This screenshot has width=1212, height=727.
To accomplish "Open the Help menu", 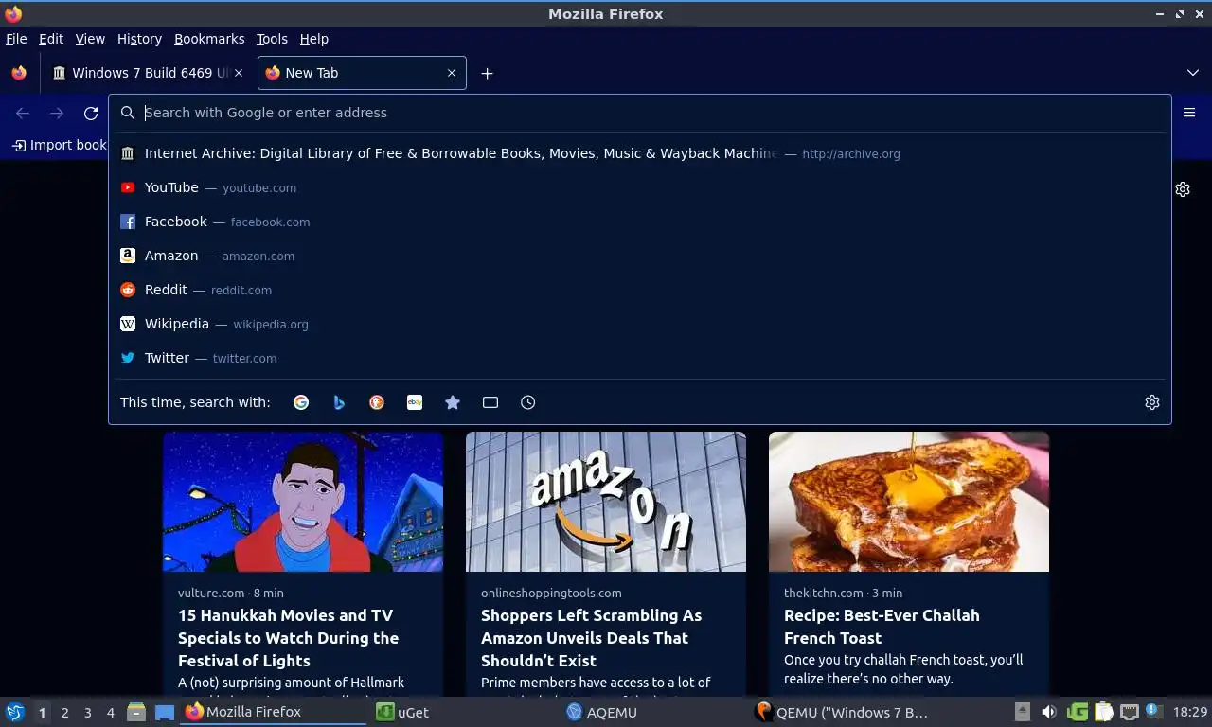I will 314,39.
